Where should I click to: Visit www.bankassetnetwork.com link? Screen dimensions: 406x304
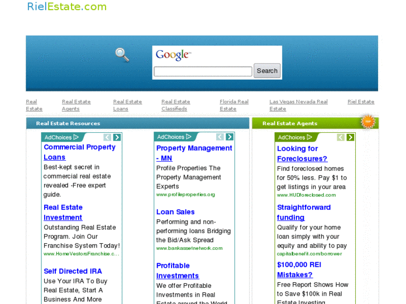click(189, 248)
